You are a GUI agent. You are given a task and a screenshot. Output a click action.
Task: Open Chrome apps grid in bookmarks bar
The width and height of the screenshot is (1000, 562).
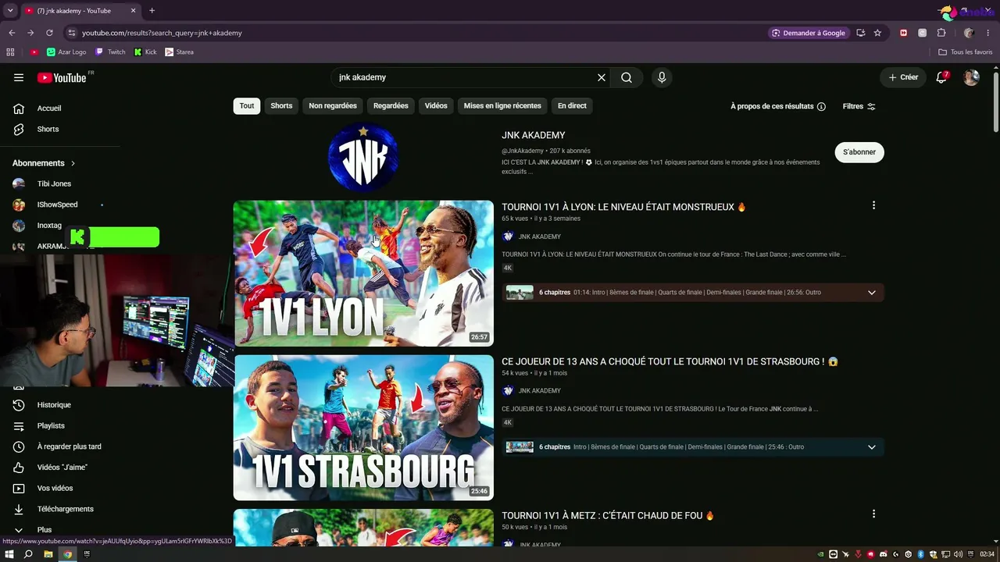coord(10,52)
